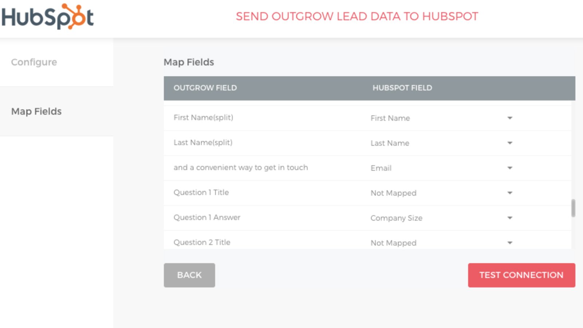Open the Not Mapped dropdown for Question 1 Title

(509, 193)
